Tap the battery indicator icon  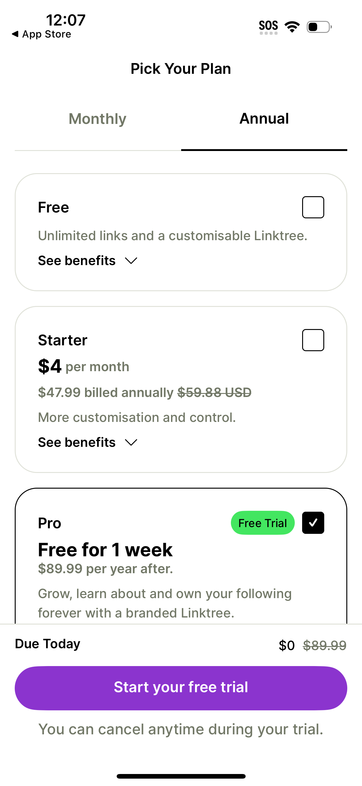[318, 27]
